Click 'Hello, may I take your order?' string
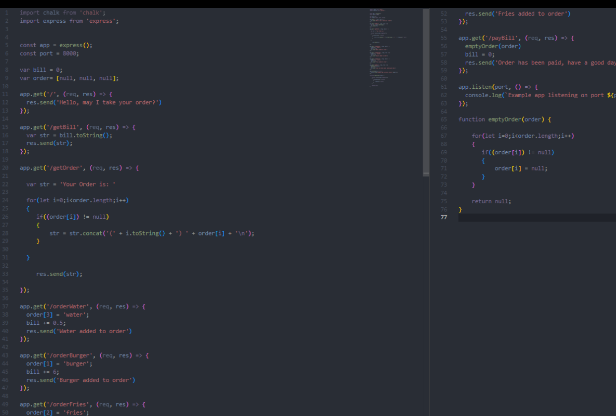The width and height of the screenshot is (616, 416). coord(108,103)
